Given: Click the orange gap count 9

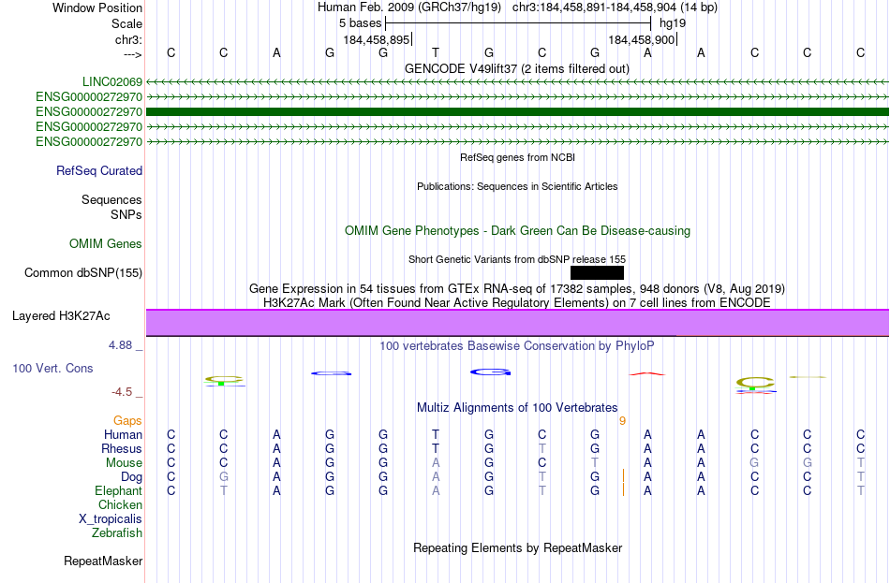Looking at the screenshot, I should pyautogui.click(x=623, y=421).
